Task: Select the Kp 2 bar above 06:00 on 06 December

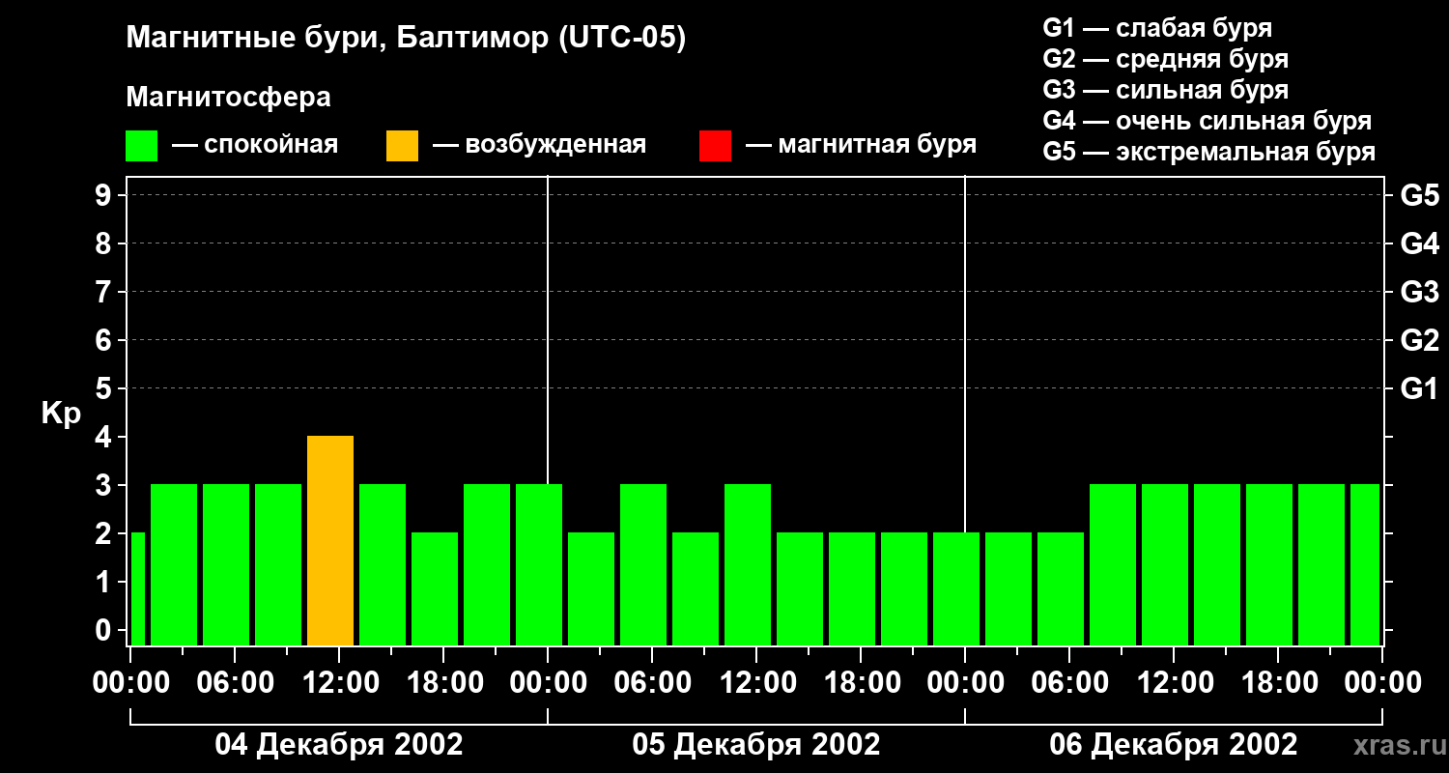Action: 1061,589
